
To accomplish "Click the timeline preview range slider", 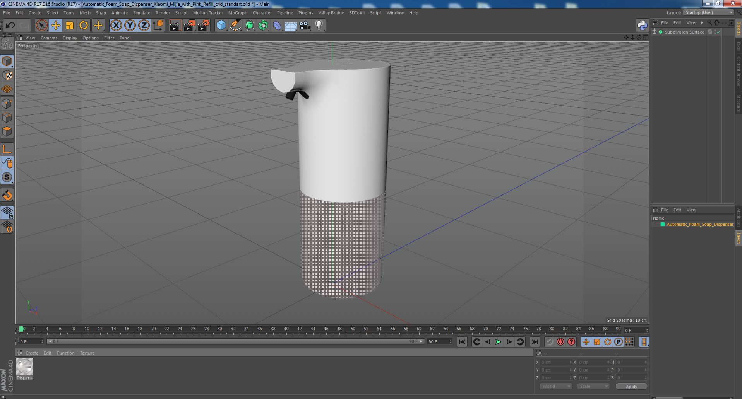I will 236,341.
